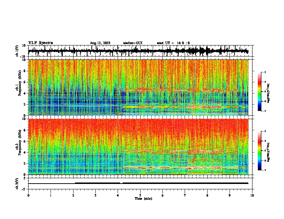Click the "6" tick on the ch.1 frequency axis
Screen dimensions: 284x219
pos(25,82)
